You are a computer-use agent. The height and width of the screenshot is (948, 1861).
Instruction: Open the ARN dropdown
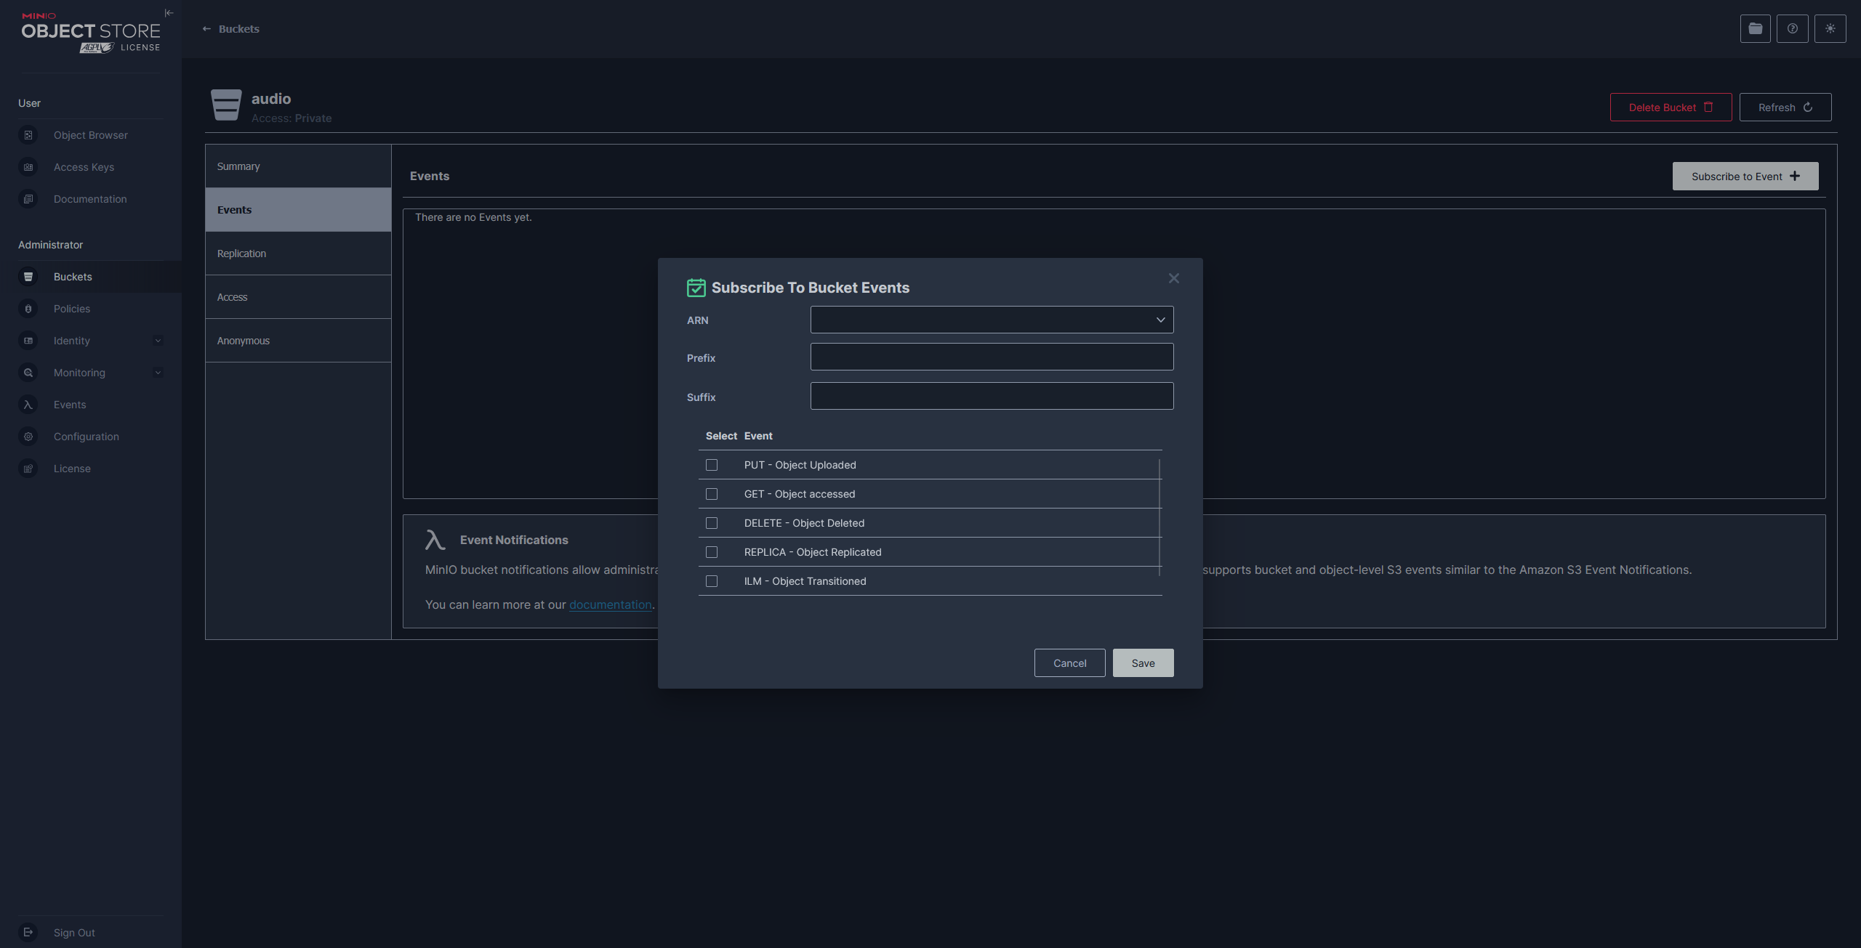tap(992, 320)
